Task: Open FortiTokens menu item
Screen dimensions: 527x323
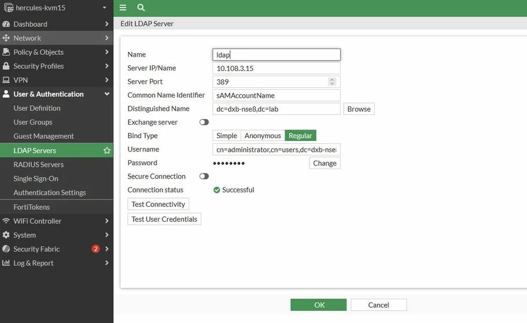Action: coord(57,207)
